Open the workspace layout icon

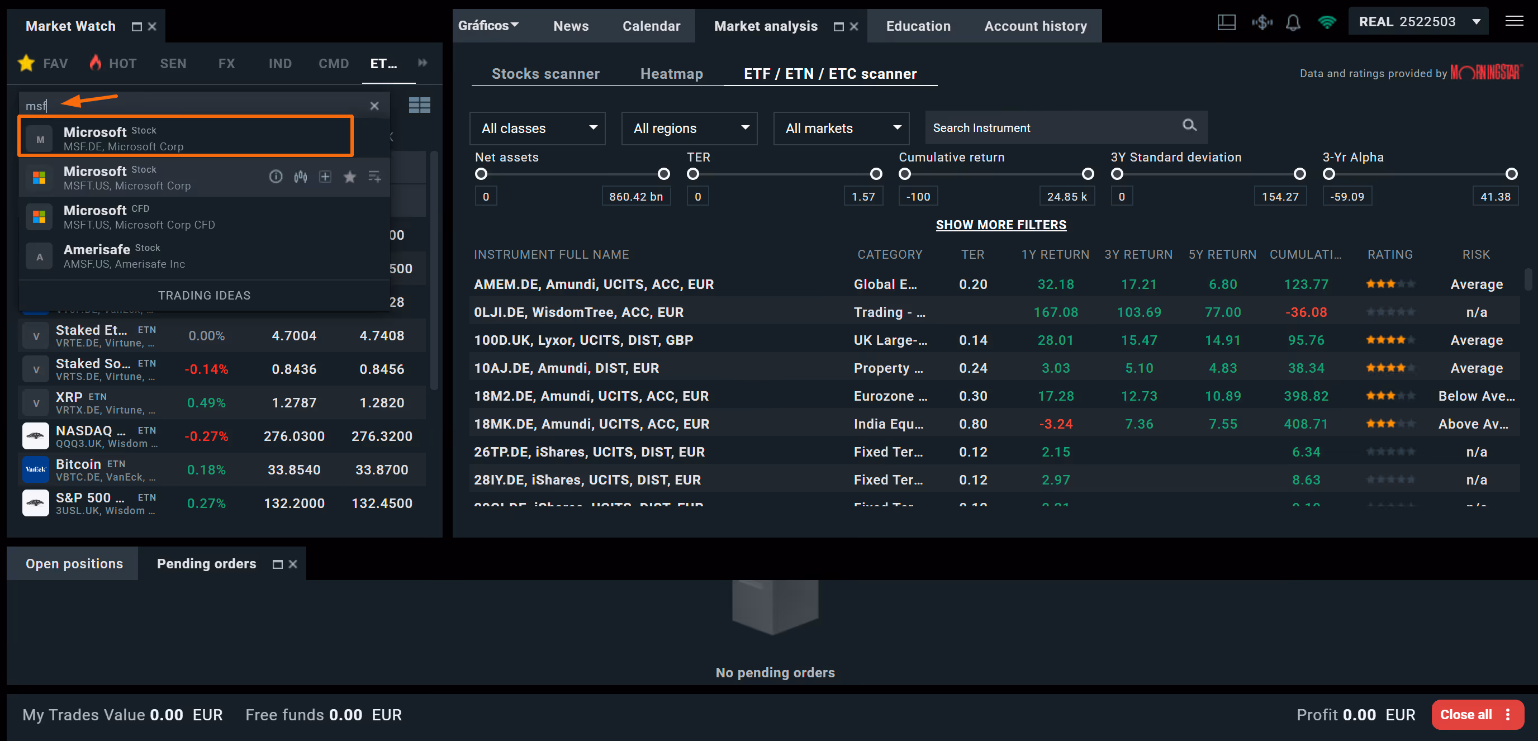(1226, 23)
